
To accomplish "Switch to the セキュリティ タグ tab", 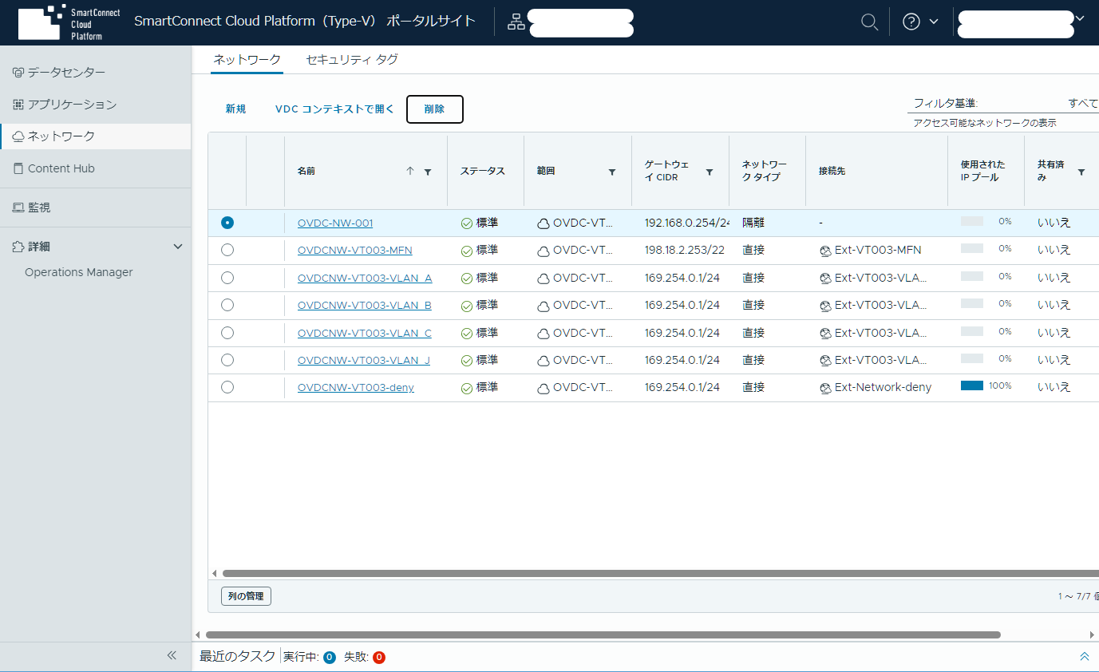I will (352, 60).
